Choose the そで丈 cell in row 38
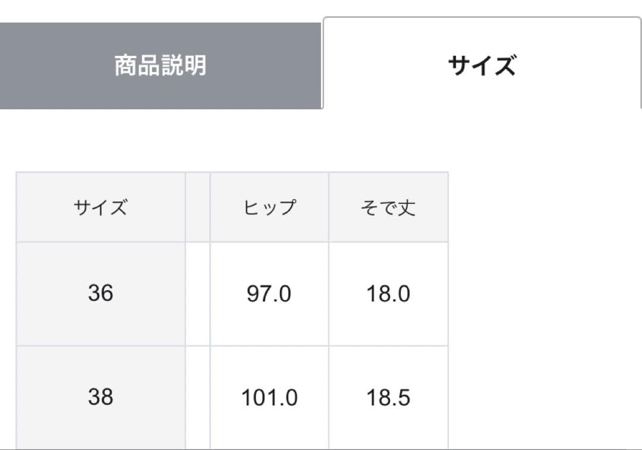Image resolution: width=642 pixels, height=450 pixels. click(388, 397)
